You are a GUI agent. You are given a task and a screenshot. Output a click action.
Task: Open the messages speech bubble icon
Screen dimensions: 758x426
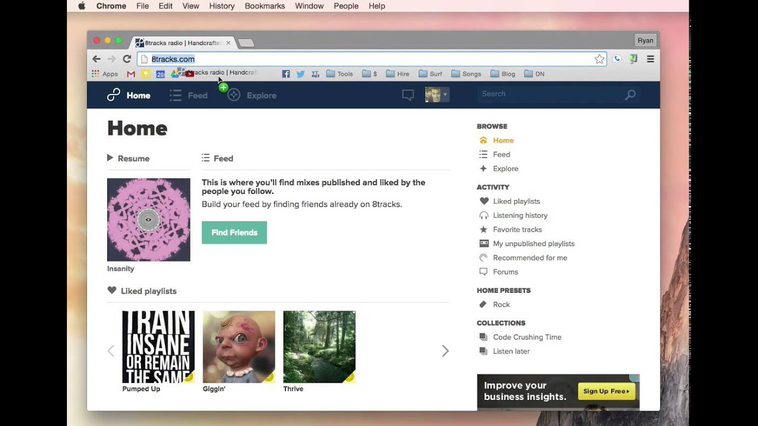408,95
